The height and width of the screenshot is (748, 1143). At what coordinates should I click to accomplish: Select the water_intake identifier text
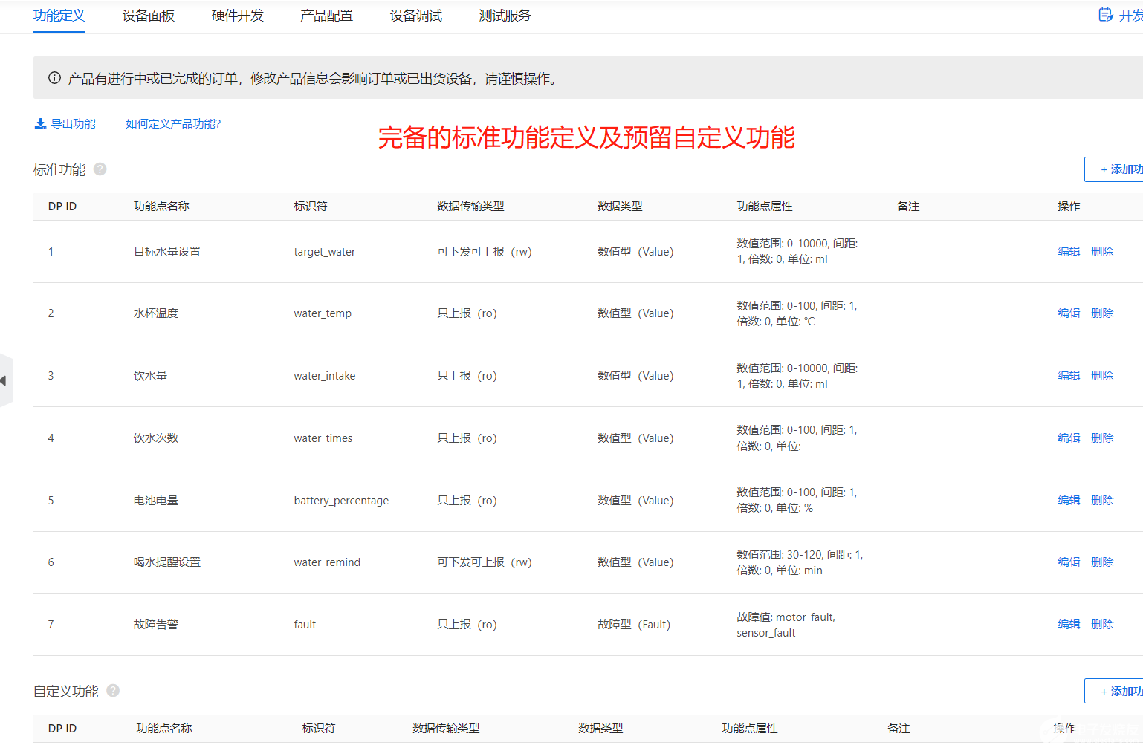point(325,376)
